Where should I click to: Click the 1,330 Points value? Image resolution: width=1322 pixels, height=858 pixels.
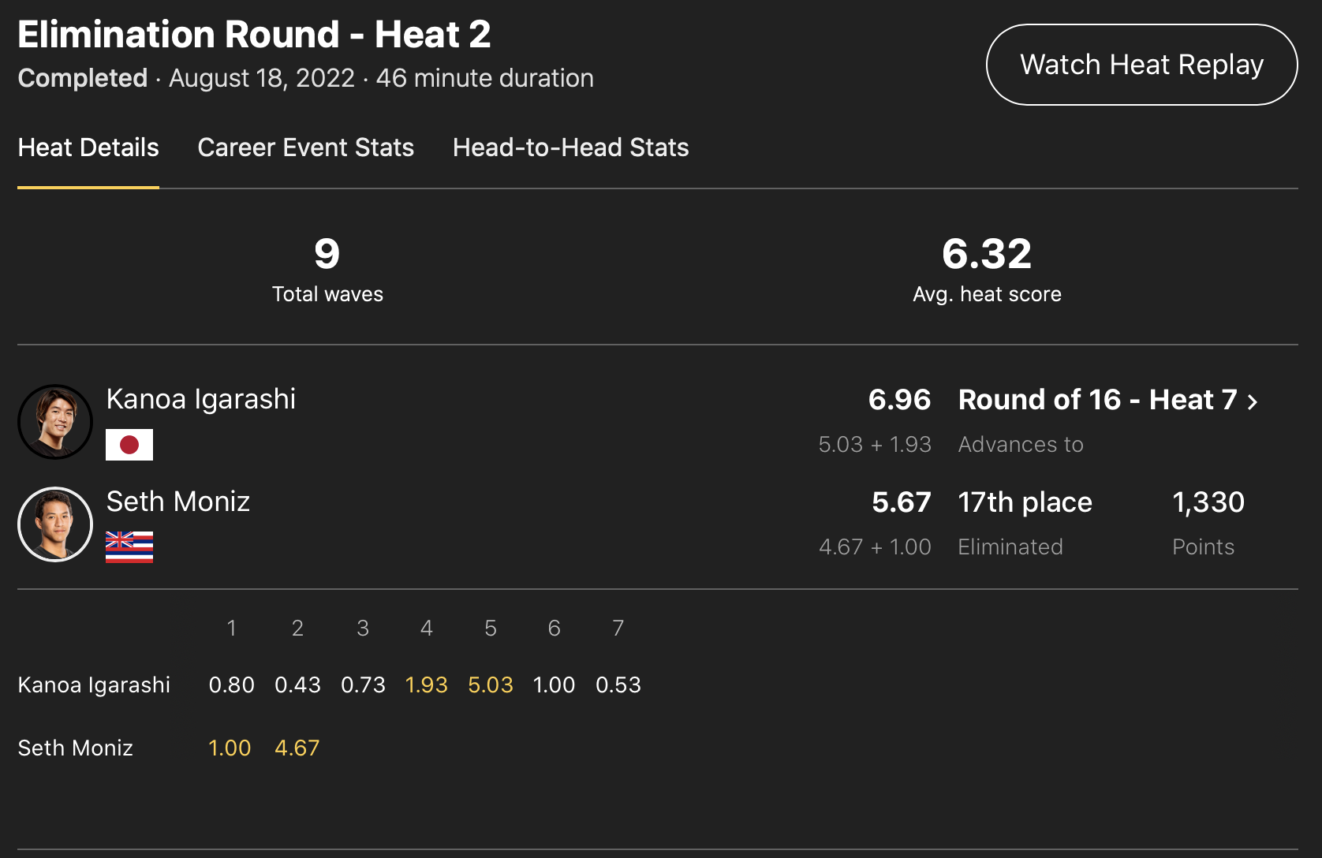point(1208,502)
